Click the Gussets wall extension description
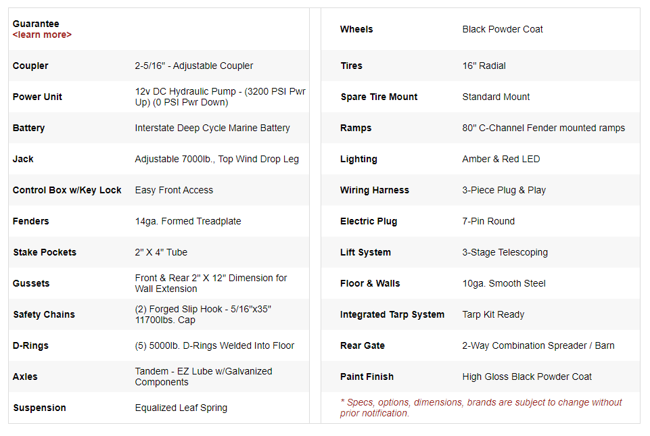This screenshot has width=650, height=436. [x=211, y=283]
